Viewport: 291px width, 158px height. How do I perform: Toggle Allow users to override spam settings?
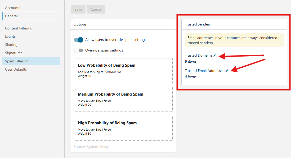(x=78, y=40)
